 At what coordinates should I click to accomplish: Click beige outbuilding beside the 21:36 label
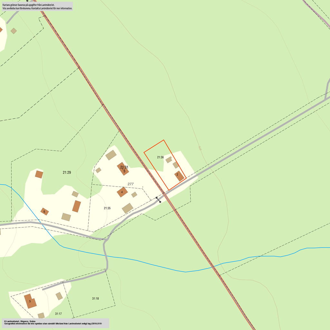[169, 160]
